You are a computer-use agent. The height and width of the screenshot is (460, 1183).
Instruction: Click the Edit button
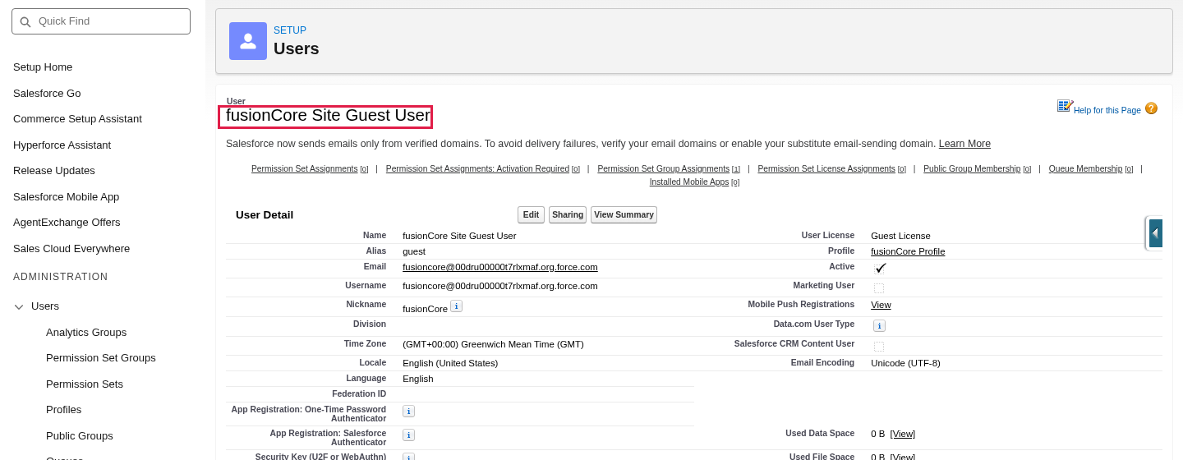click(531, 214)
